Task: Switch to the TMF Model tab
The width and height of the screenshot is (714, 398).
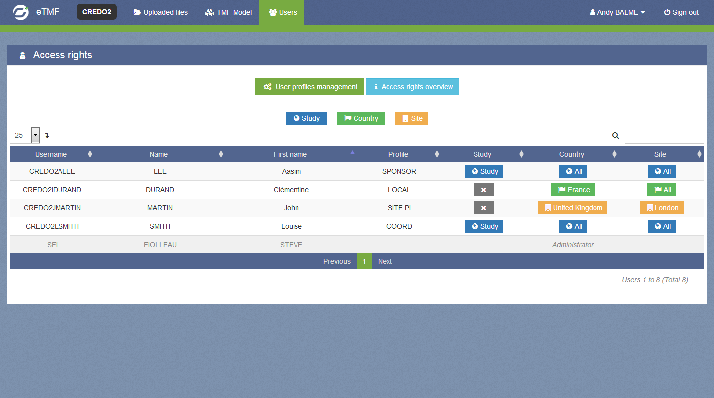Action: tap(229, 12)
